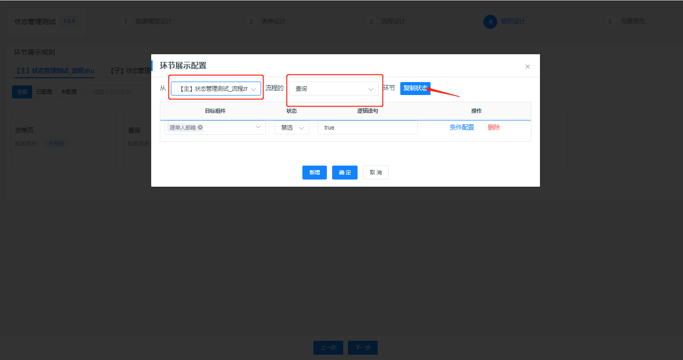Edit the 逻辑语句 field containing true
The height and width of the screenshot is (360, 683).
(x=368, y=128)
